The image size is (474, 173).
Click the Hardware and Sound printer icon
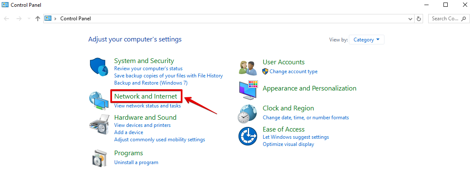click(x=100, y=124)
